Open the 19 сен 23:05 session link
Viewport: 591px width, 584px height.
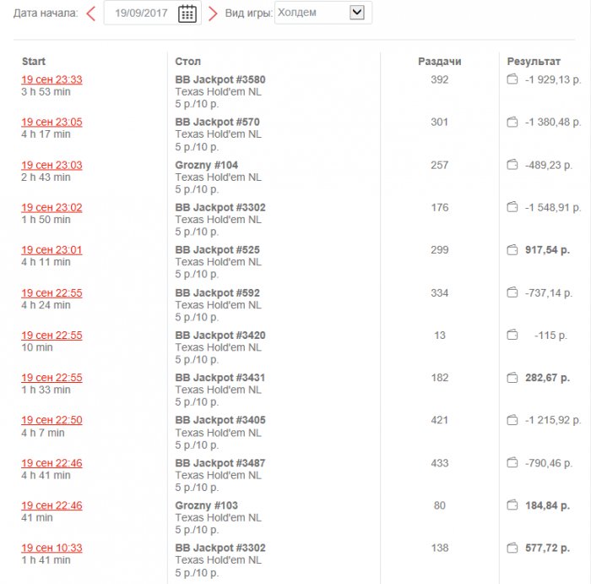[52, 123]
